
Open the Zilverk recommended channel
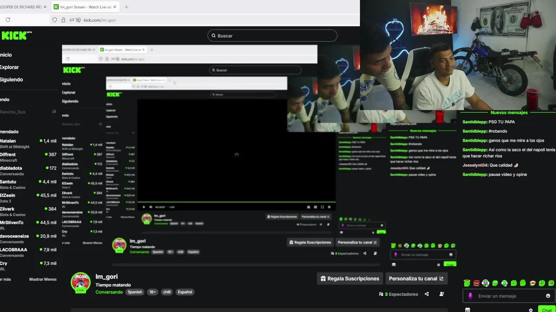[x=28, y=211]
